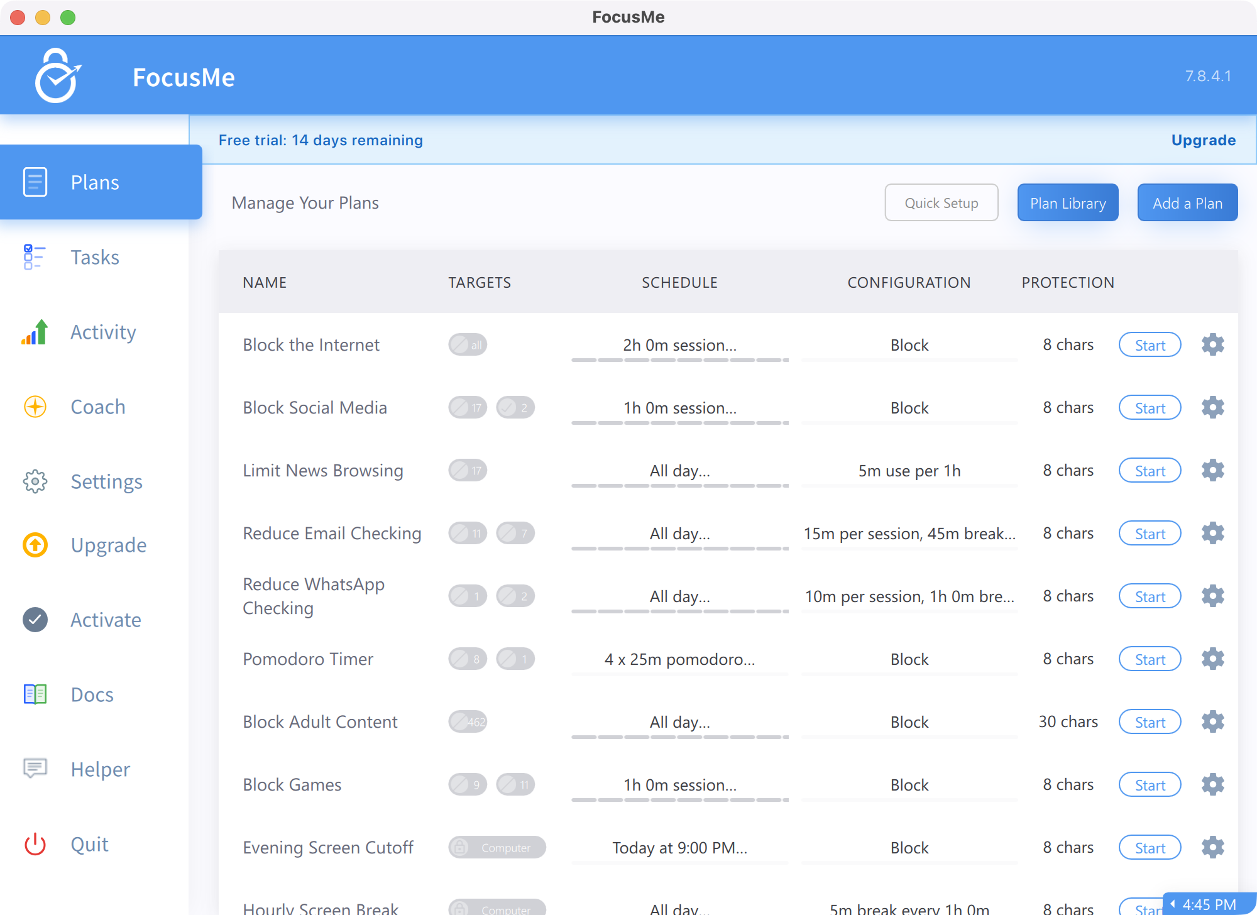Click the weekday schedule bar for Block Games
This screenshot has width=1257, height=915.
pos(679,800)
